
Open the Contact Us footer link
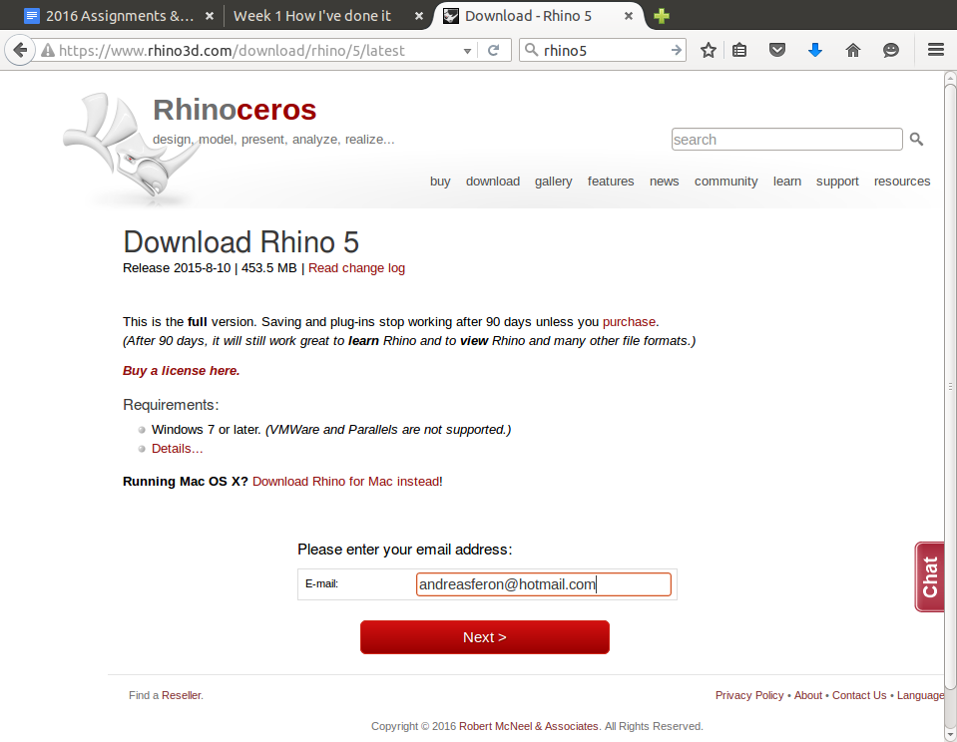click(x=859, y=695)
